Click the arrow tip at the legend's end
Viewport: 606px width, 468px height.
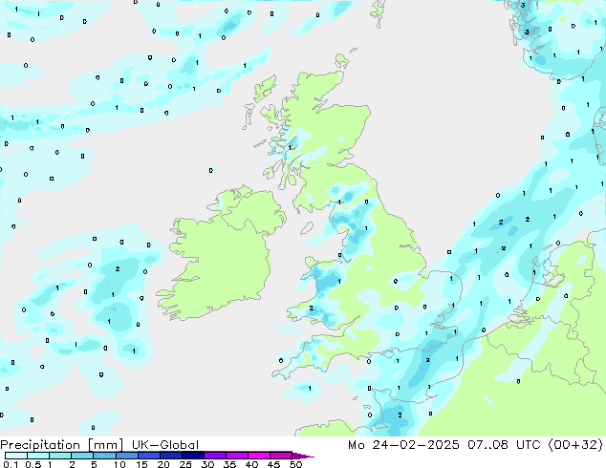(303, 456)
